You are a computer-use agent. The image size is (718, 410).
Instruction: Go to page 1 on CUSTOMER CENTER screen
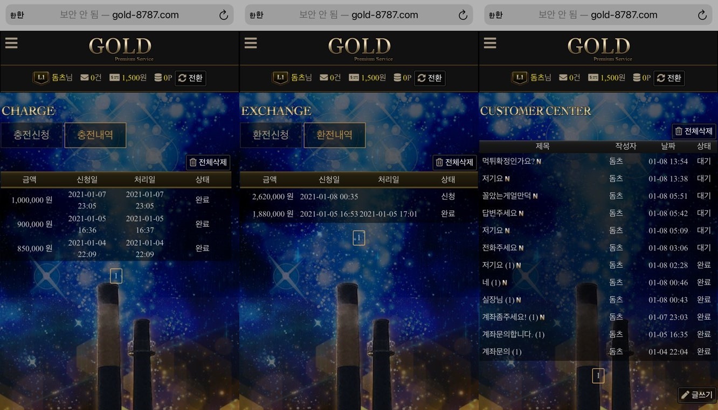[x=598, y=376]
